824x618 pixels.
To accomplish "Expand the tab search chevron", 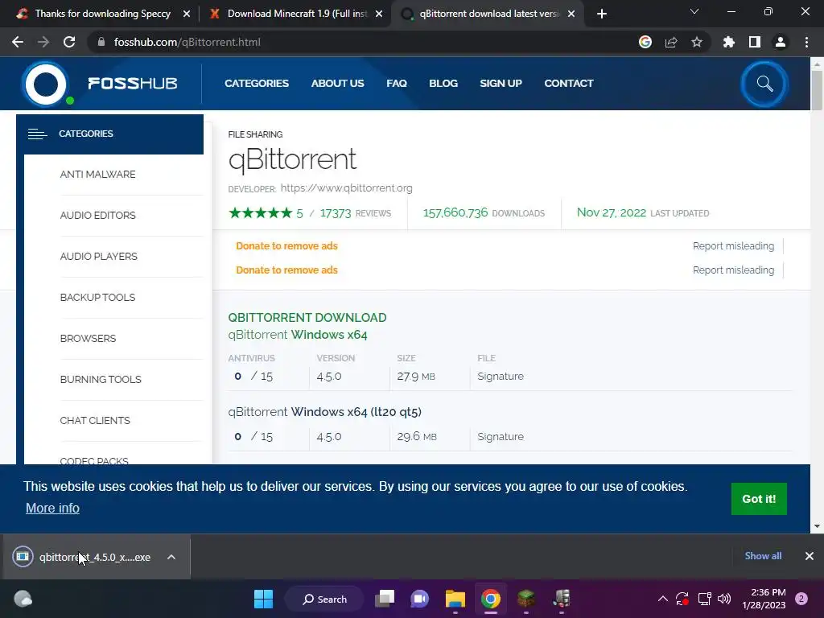I will [694, 11].
